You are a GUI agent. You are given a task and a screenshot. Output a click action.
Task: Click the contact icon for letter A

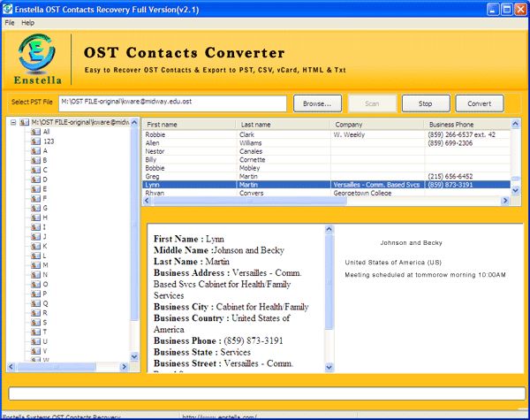35,151
